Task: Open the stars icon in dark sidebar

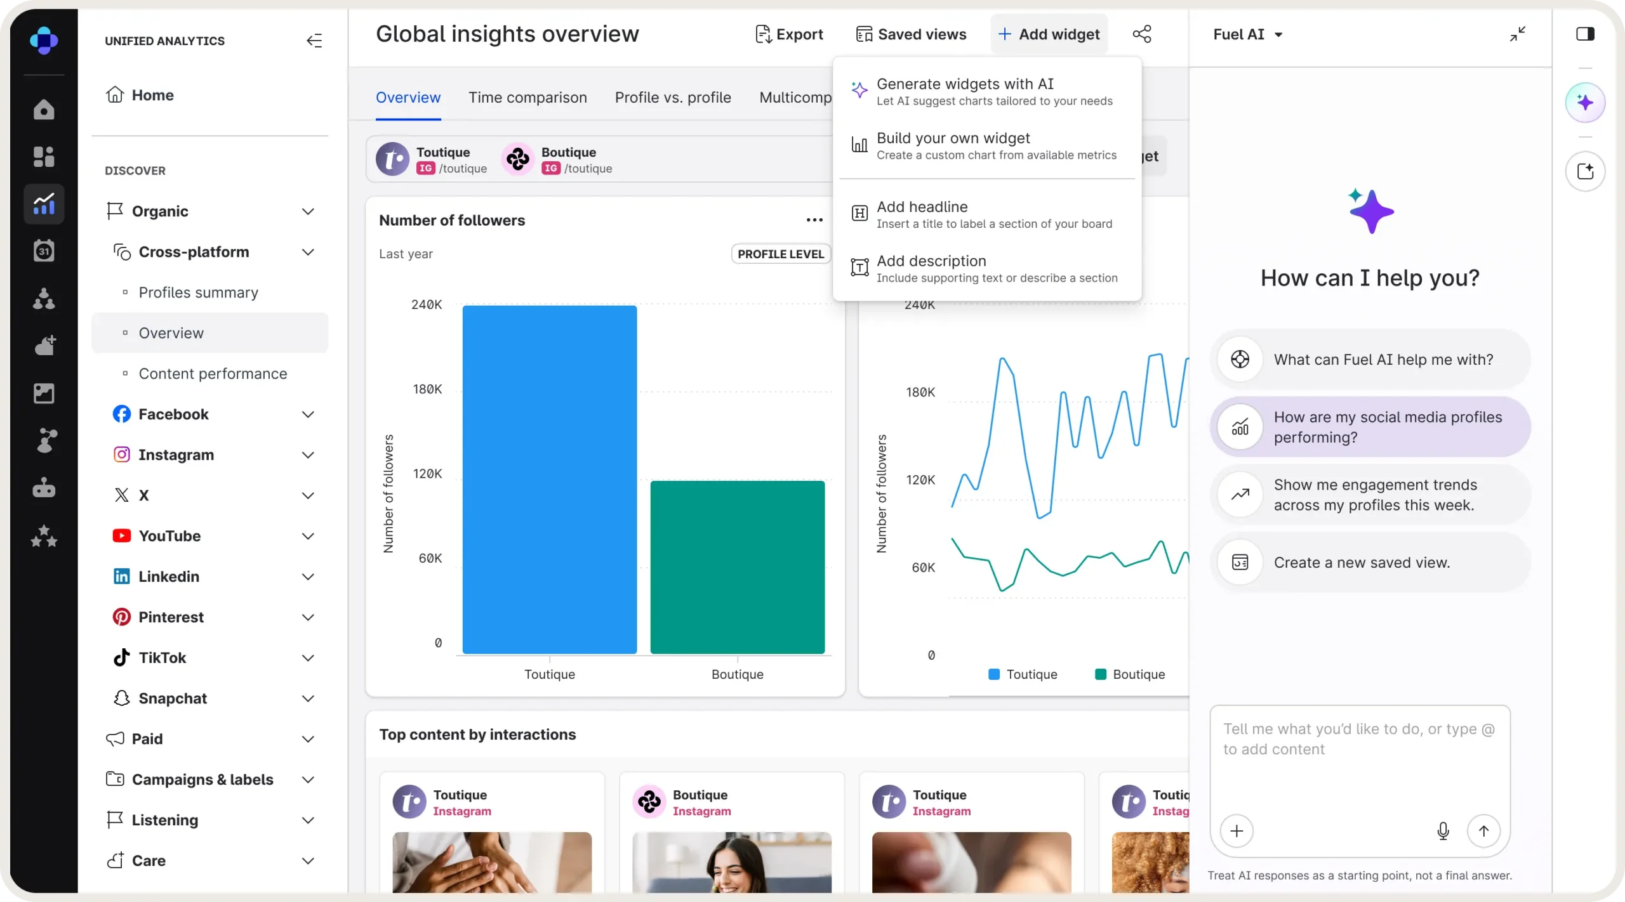Action: 44,536
